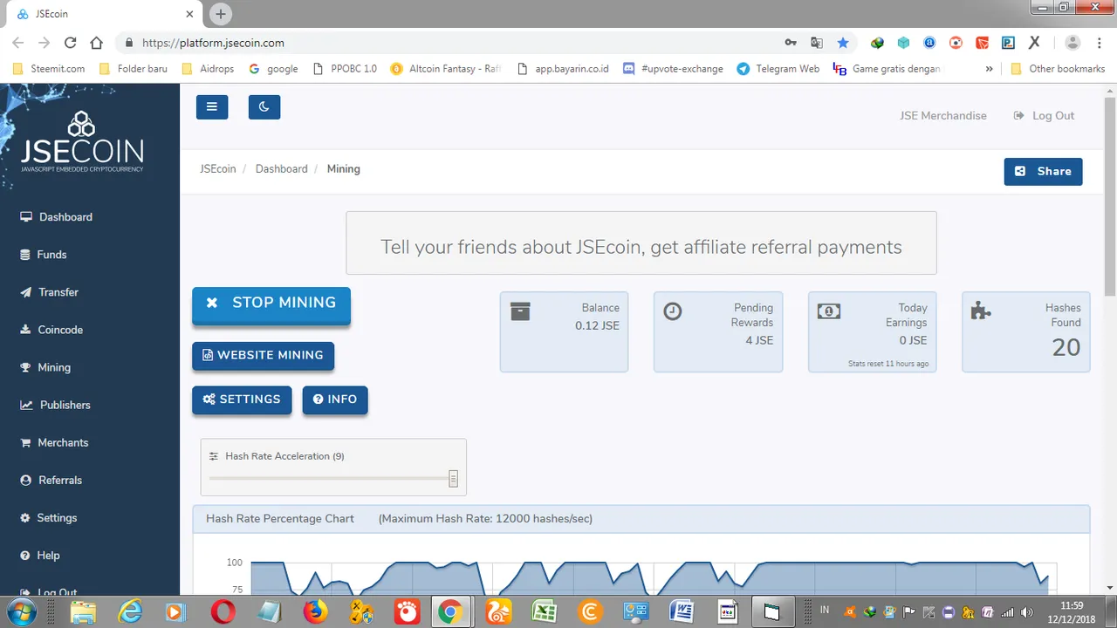1117x628 pixels.
Task: Open Transfer in the sidebar
Action: [50, 292]
